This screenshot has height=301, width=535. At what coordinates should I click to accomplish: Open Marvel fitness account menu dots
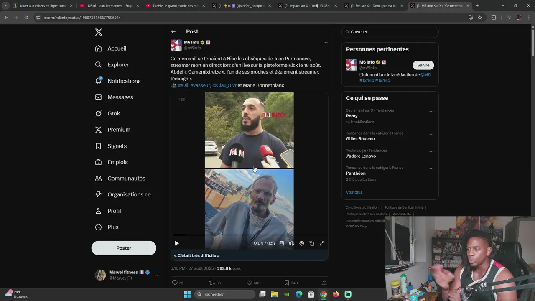(x=158, y=275)
